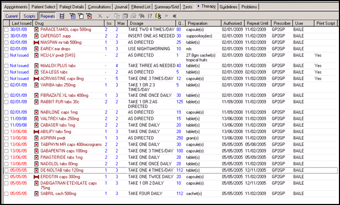The height and width of the screenshot is (205, 340).
Task: Click red X icon beside SABRIL sach 500mg
Action: (36, 194)
